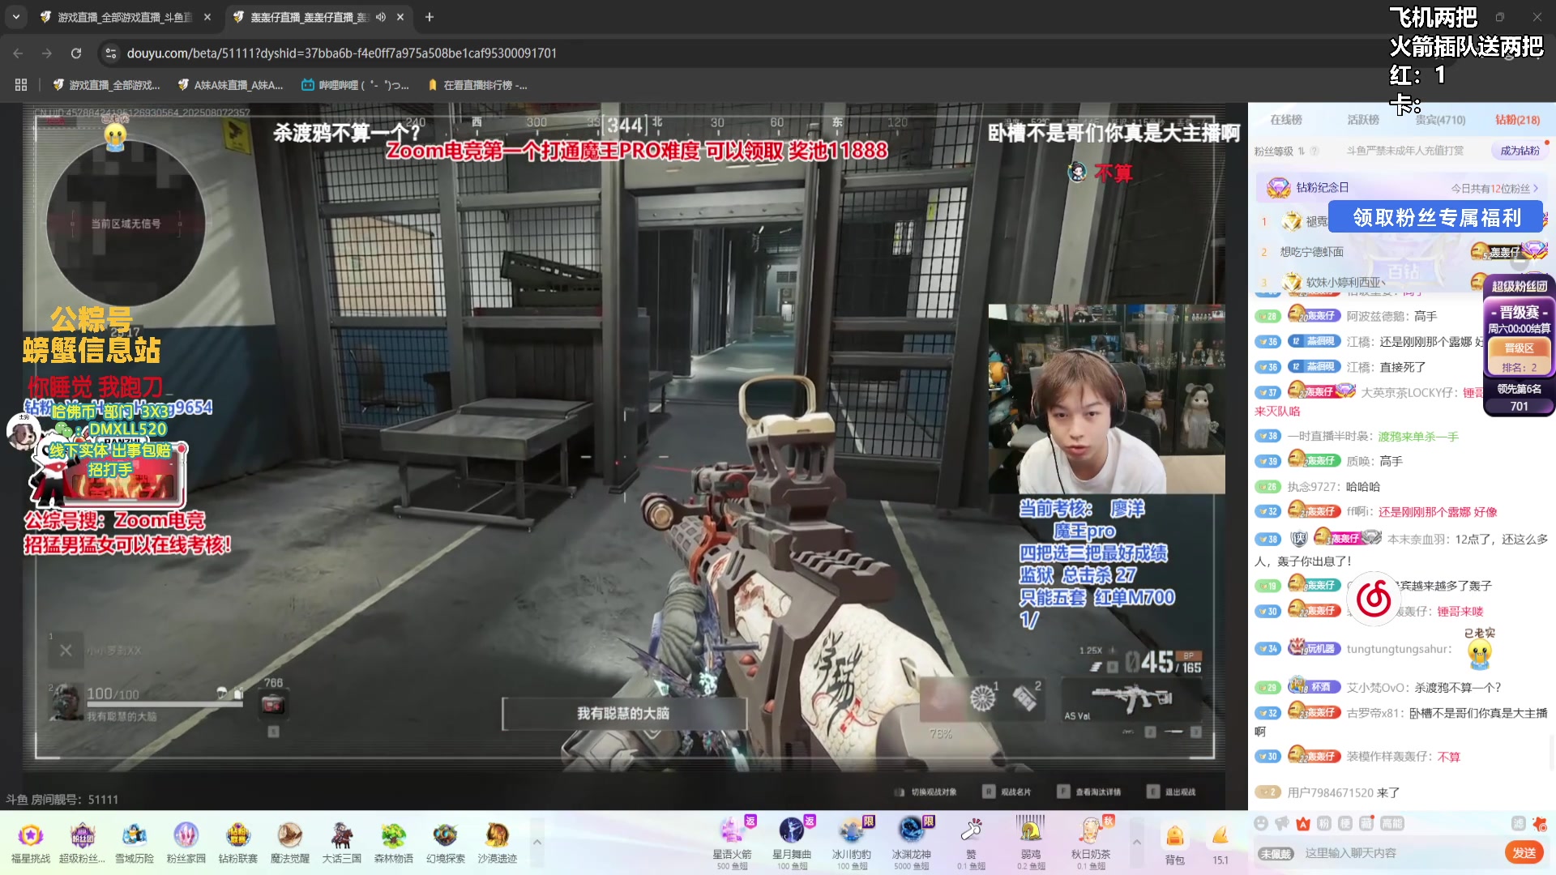Click the NetEase Music floating icon
This screenshot has height=875, width=1556.
(1374, 600)
